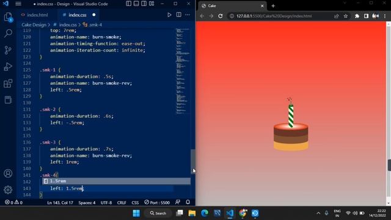The width and height of the screenshot is (391, 220).
Task: Open the Chrome profile avatar
Action: pyautogui.click(x=375, y=16)
